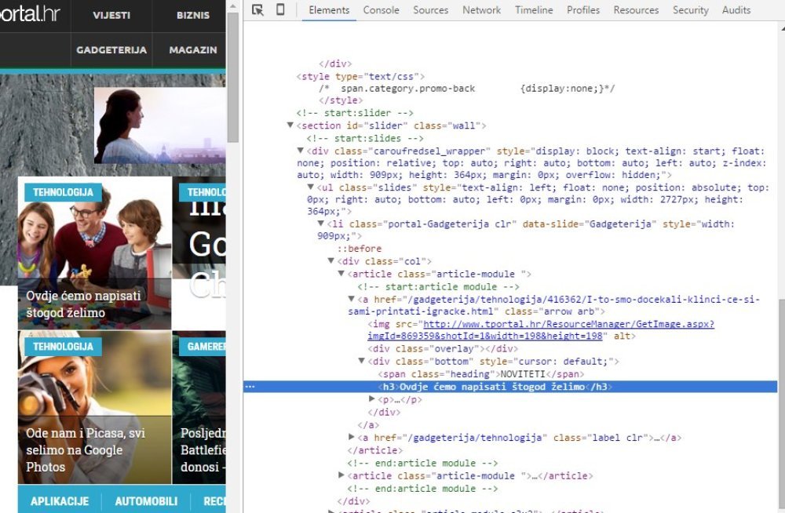Click the tportal GetImage.aspx image URL

point(541,329)
